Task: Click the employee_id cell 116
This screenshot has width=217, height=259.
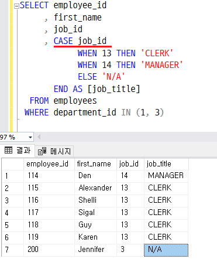Action: click(x=49, y=200)
